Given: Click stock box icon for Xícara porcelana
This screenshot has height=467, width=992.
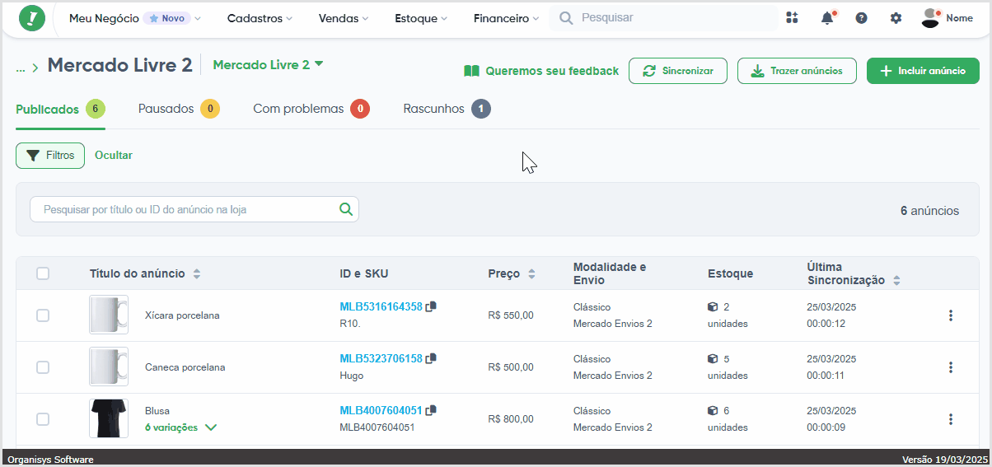Looking at the screenshot, I should click(713, 307).
